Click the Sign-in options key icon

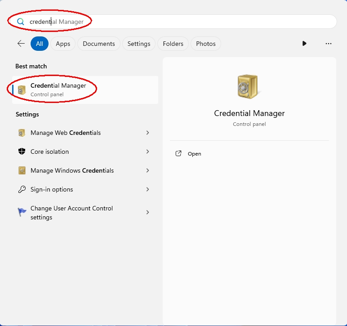coord(22,189)
